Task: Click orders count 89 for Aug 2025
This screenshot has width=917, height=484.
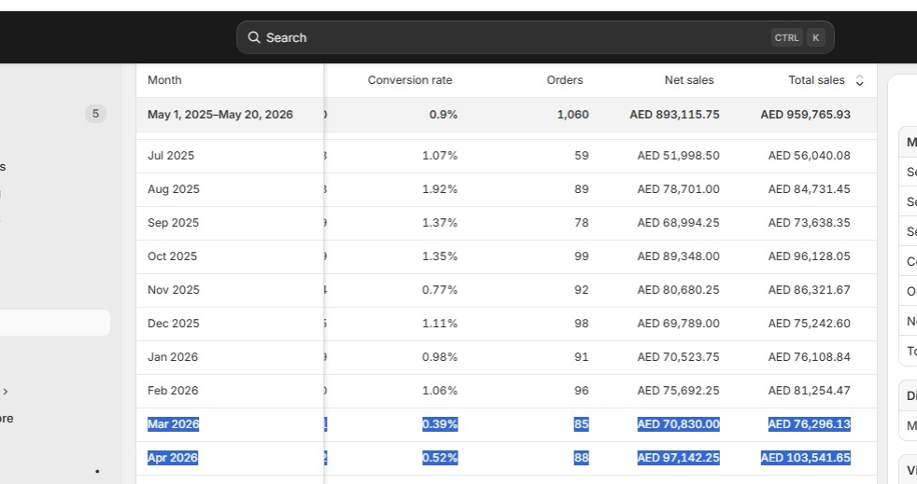Action: [582, 189]
